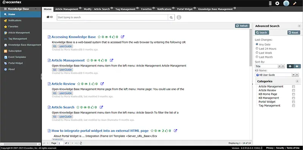Image resolution: width=303 pixels, height=150 pixels.
Task: Check KB Home Page category
Action: [x=294, y=94]
